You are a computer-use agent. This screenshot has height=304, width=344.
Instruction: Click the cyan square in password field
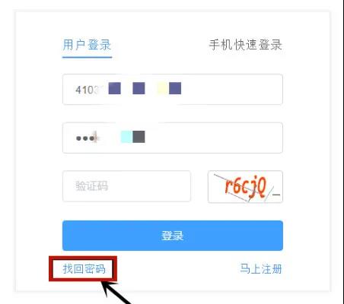click(127, 137)
